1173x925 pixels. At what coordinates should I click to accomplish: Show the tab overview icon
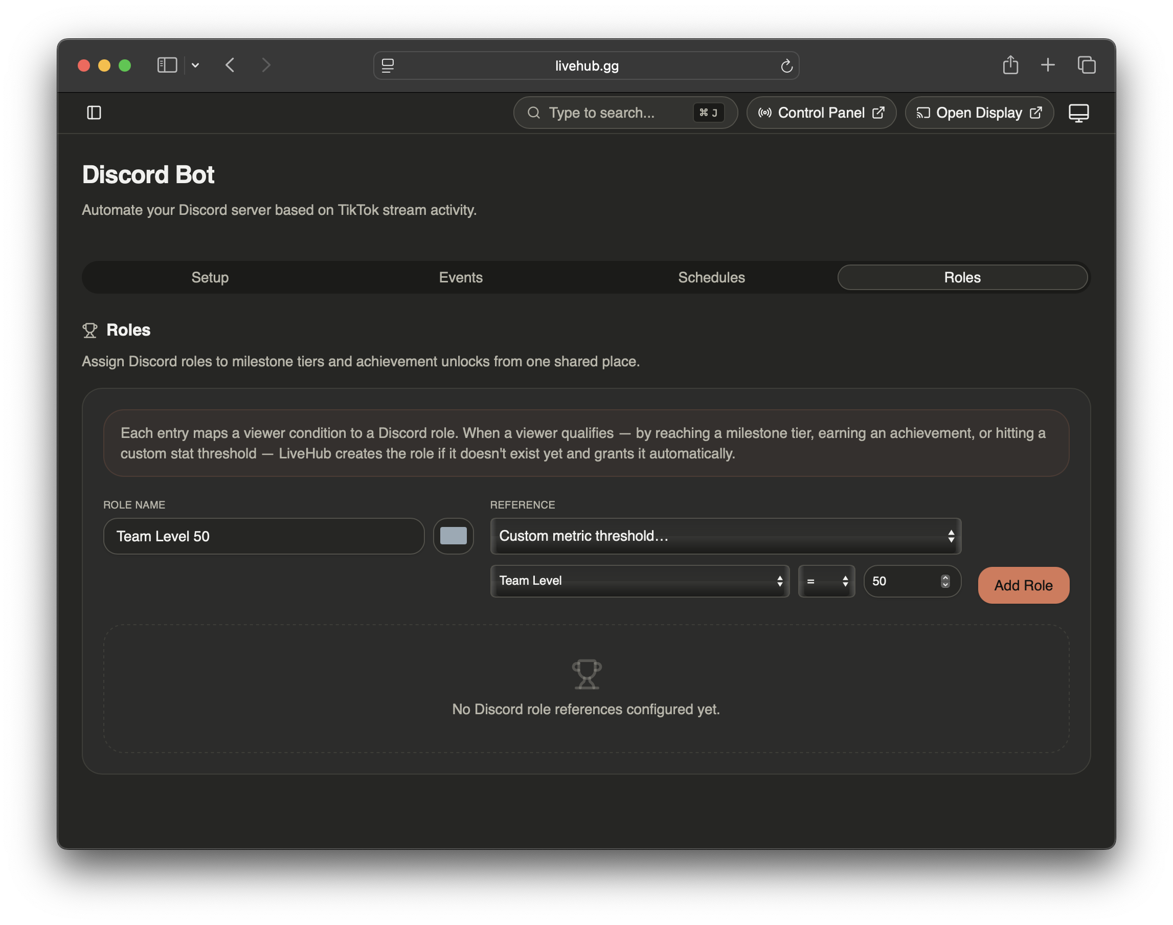(x=1087, y=65)
